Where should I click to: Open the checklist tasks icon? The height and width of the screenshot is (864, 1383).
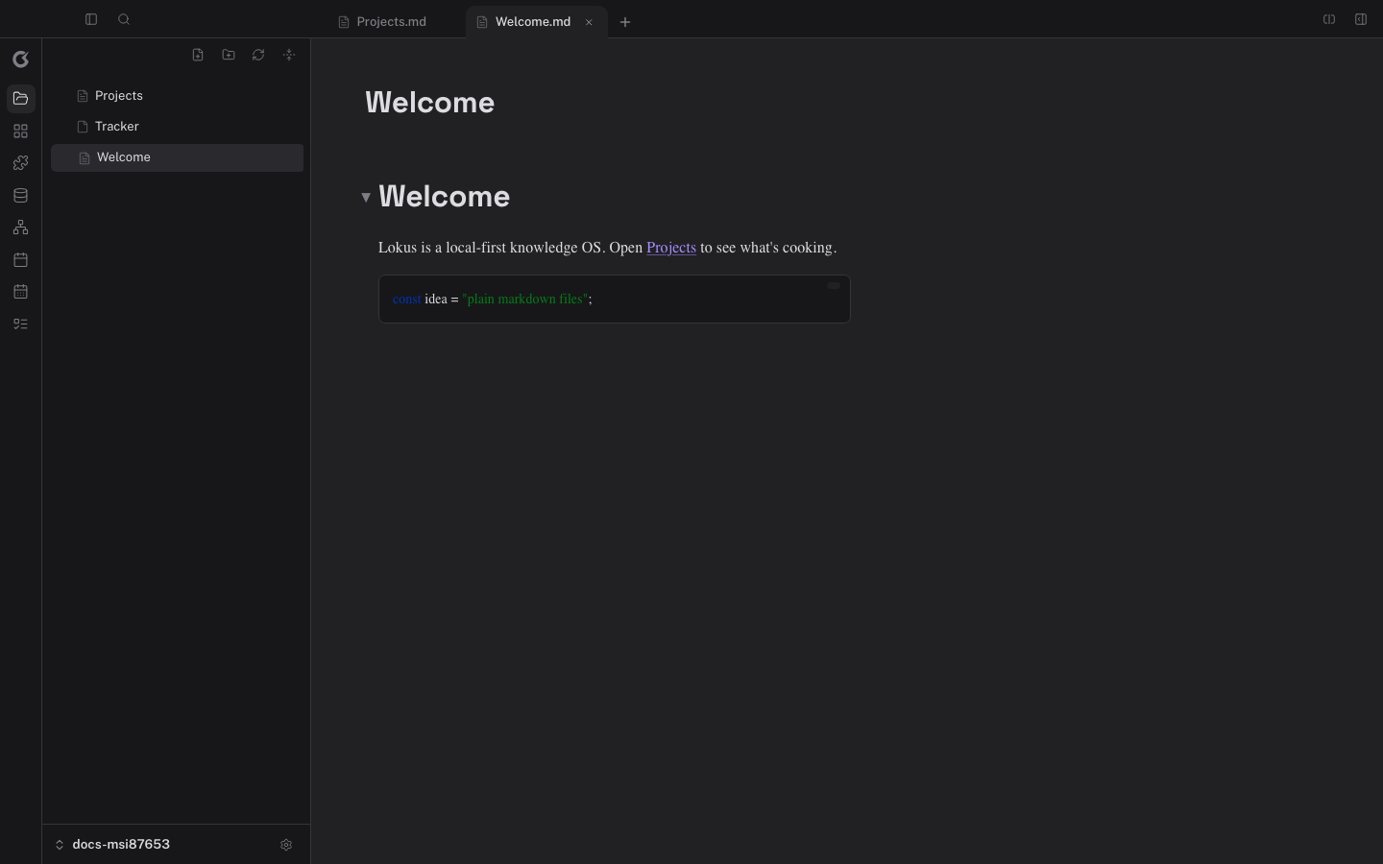pyautogui.click(x=21, y=324)
